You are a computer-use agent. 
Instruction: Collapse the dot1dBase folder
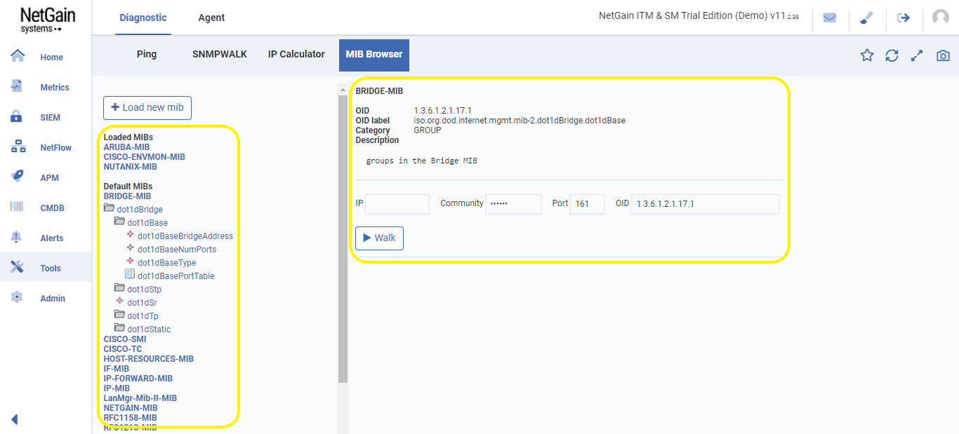119,222
